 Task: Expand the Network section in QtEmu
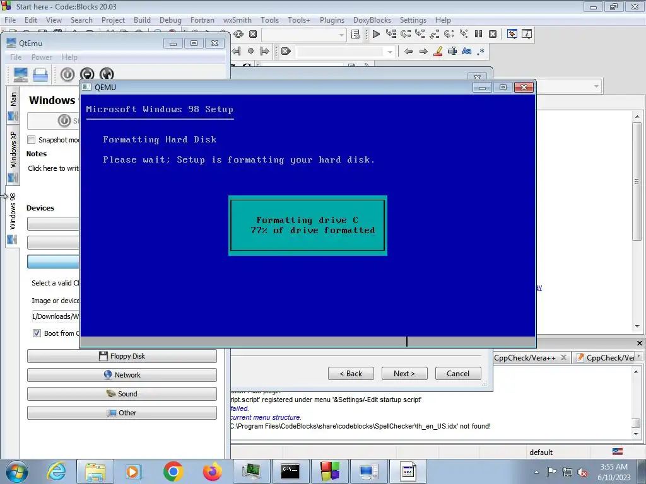tap(122, 375)
